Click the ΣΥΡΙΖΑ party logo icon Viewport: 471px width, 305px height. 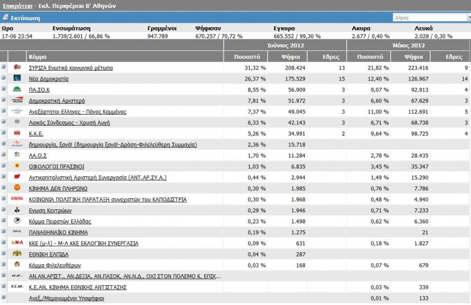pyautogui.click(x=17, y=67)
